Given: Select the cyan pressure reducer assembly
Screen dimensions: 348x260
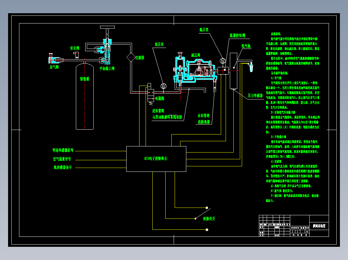Looking at the screenshot, I should click(x=195, y=69).
